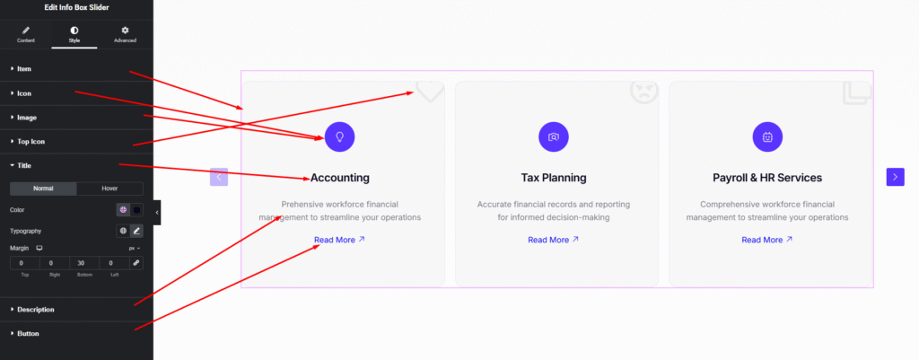919x360 pixels.
Task: Click the Payroll & HR Services card icon
Action: tap(767, 136)
